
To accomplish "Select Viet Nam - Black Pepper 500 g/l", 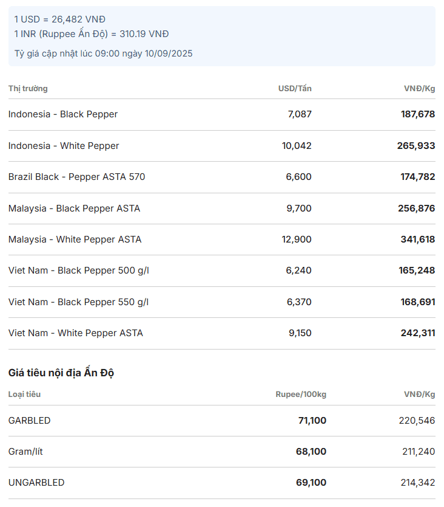I will click(79, 271).
